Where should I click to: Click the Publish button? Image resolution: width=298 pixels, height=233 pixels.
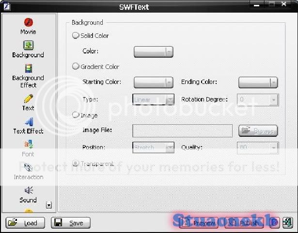pos(244,223)
